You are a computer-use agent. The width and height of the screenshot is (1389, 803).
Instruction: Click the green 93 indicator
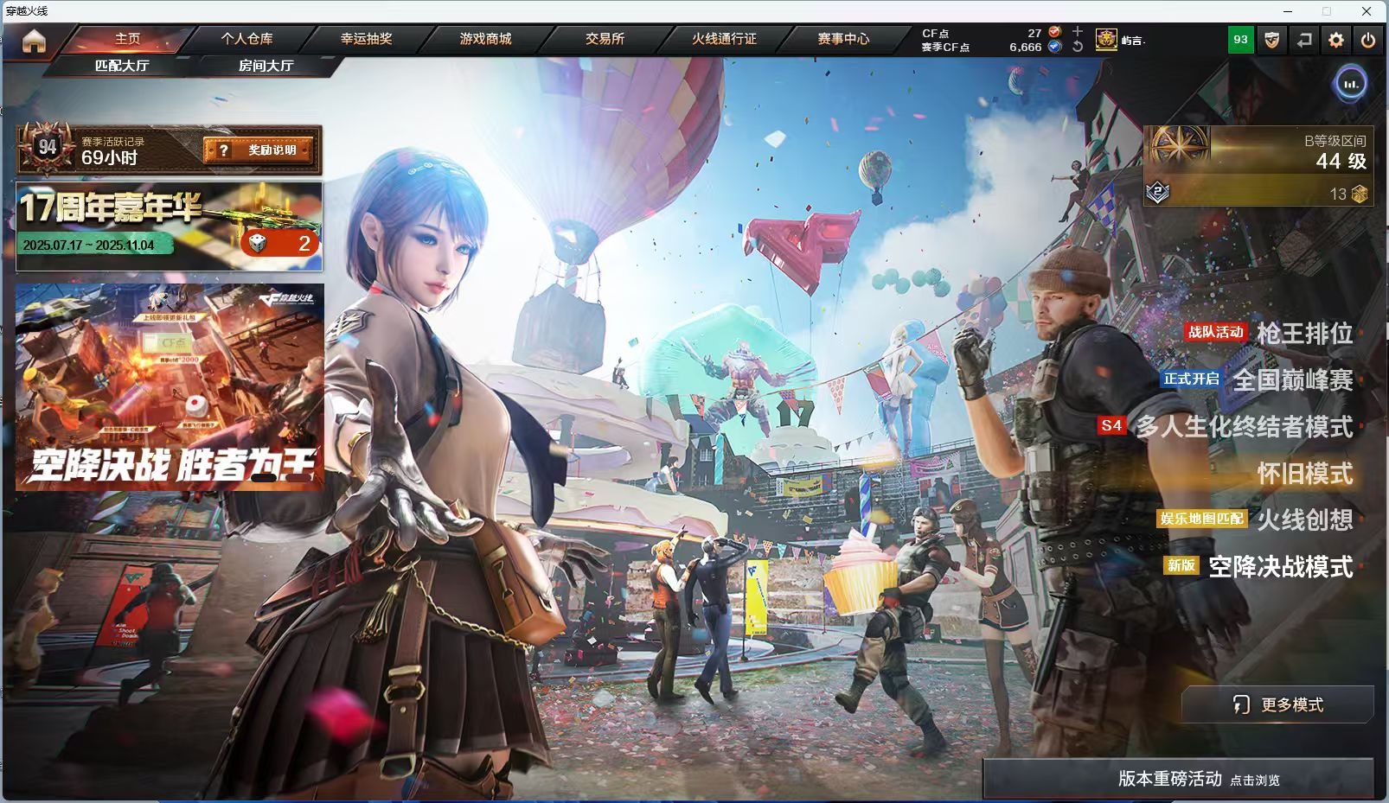click(1240, 40)
